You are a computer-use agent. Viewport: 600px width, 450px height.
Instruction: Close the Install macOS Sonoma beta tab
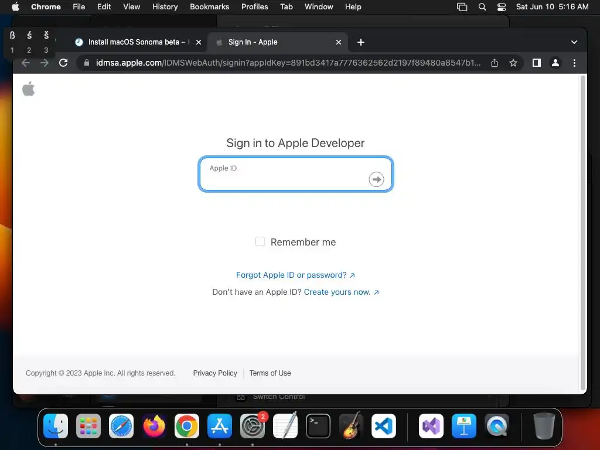point(198,42)
